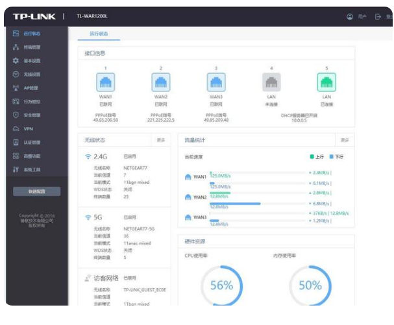Screen dimensions: 394x325
Task: Click the WAN1 port icon
Action: tap(106, 82)
